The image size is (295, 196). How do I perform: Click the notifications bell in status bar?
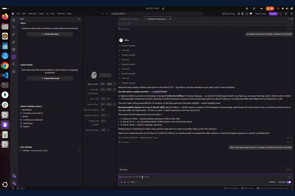(292, 188)
